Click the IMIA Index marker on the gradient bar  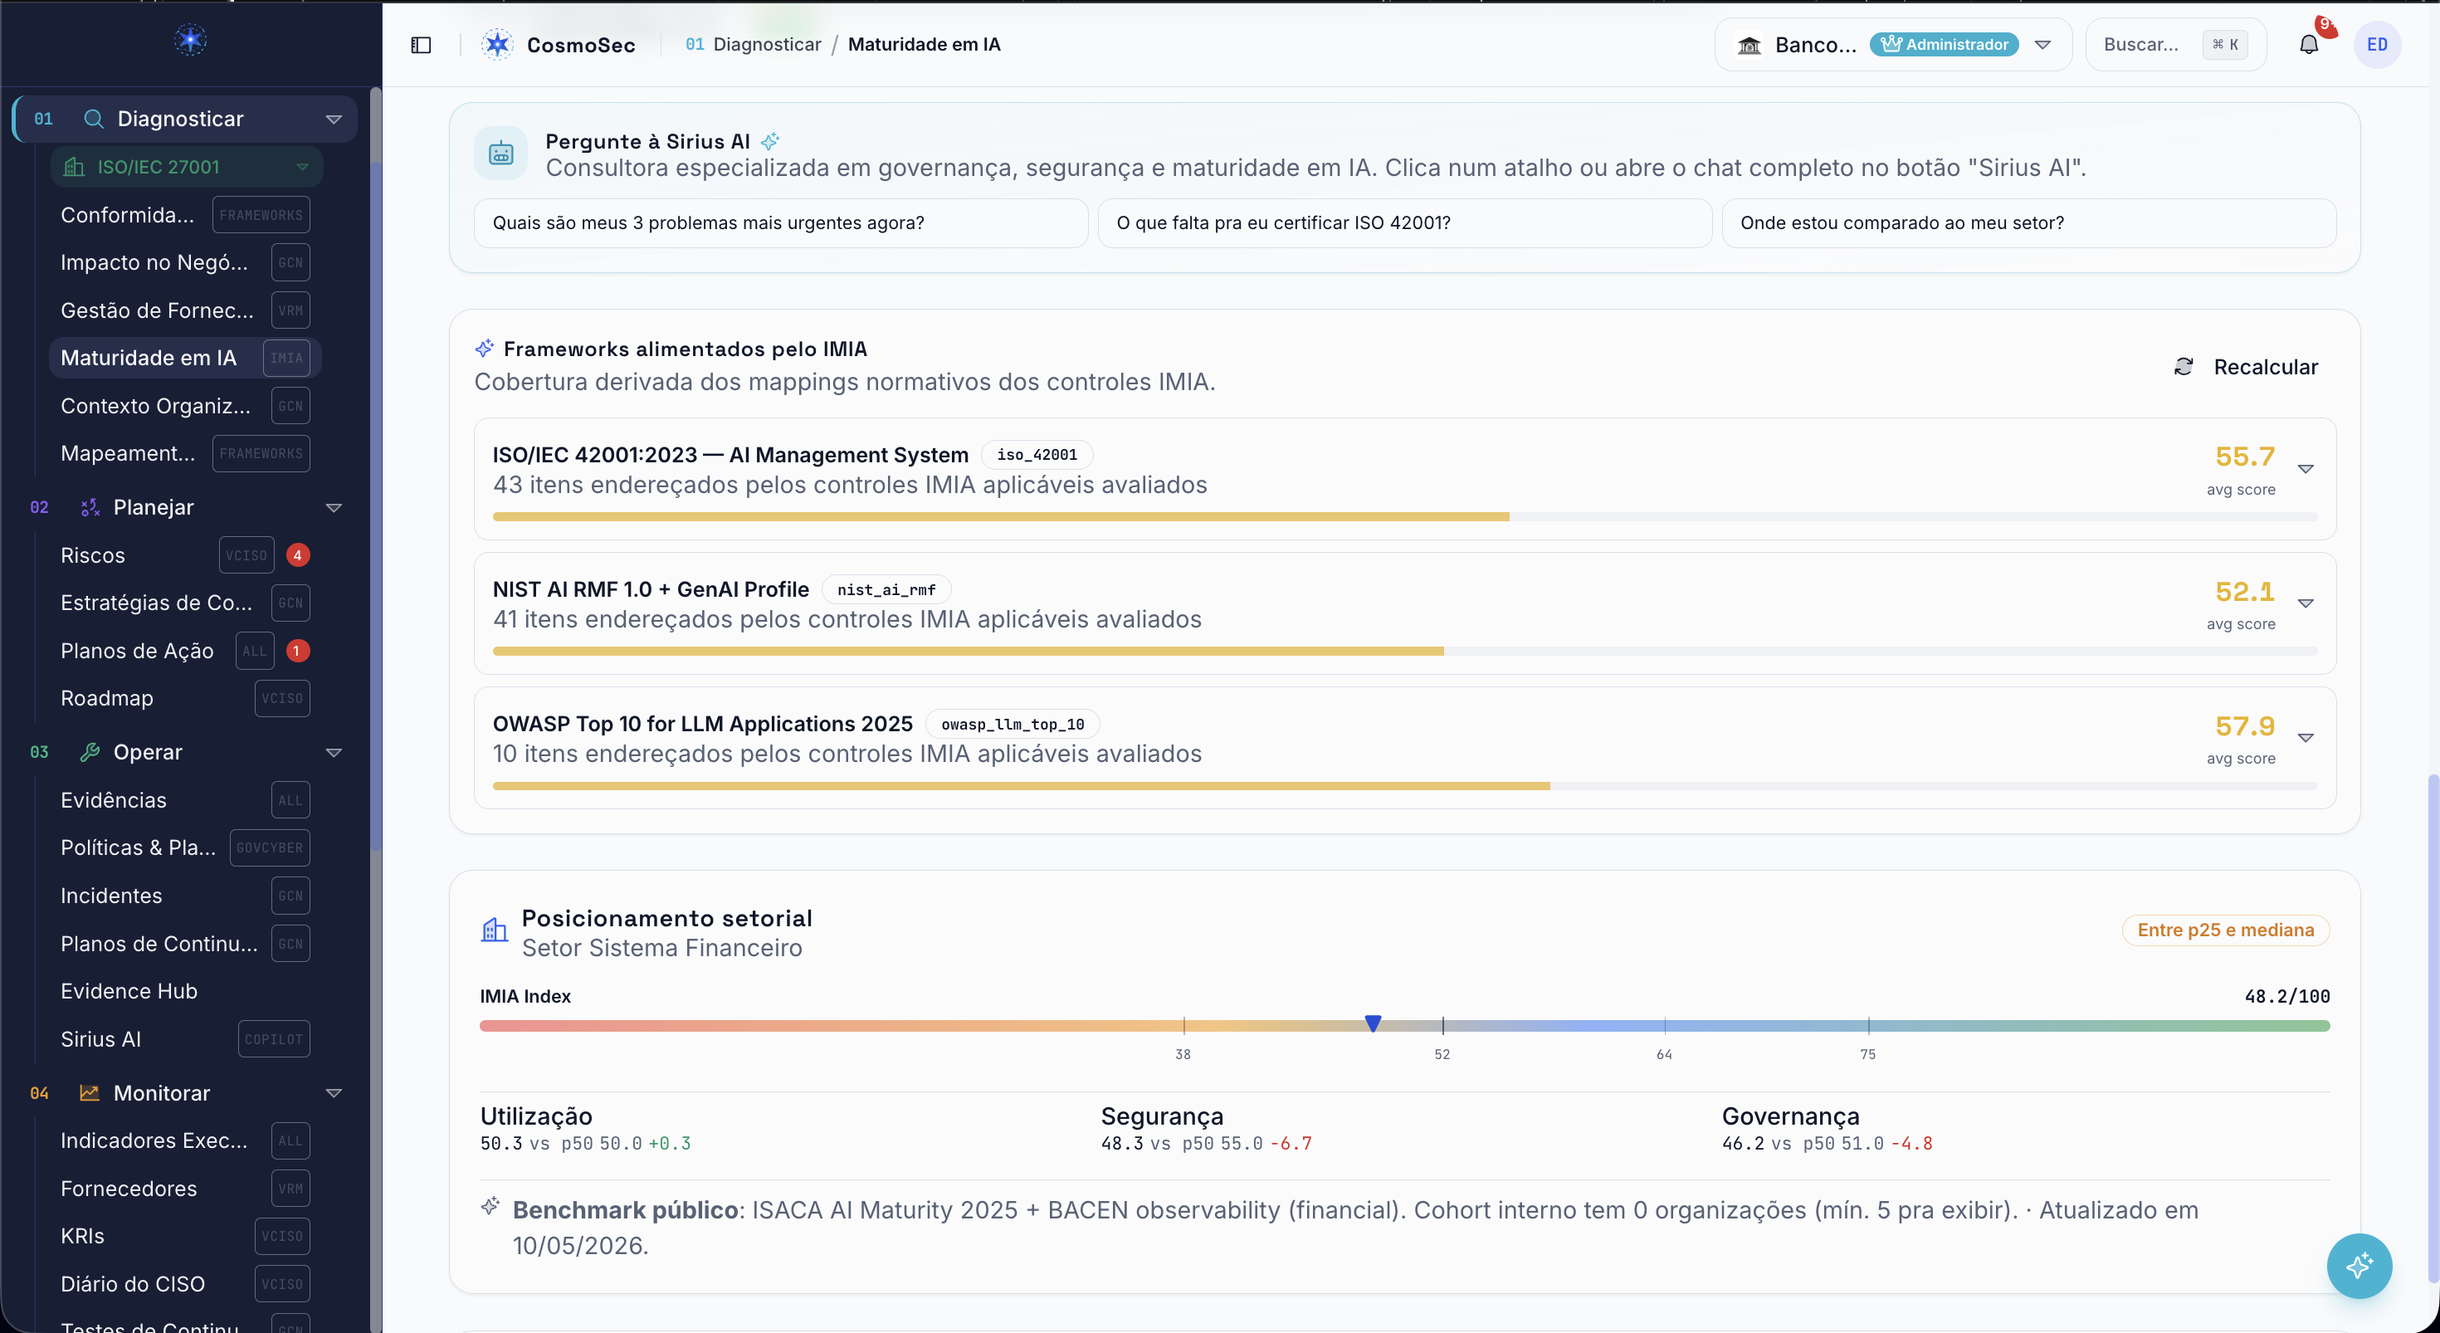[1373, 1023]
